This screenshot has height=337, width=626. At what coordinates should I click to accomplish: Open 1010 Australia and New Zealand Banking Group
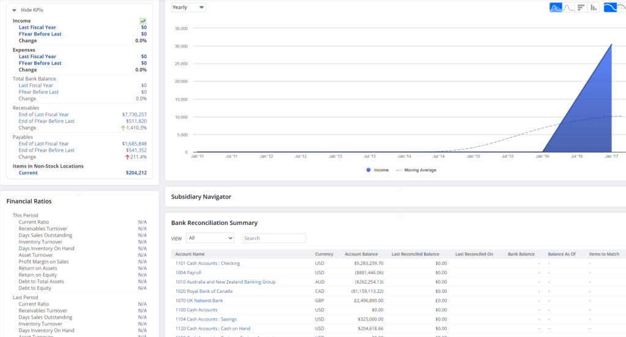point(225,282)
